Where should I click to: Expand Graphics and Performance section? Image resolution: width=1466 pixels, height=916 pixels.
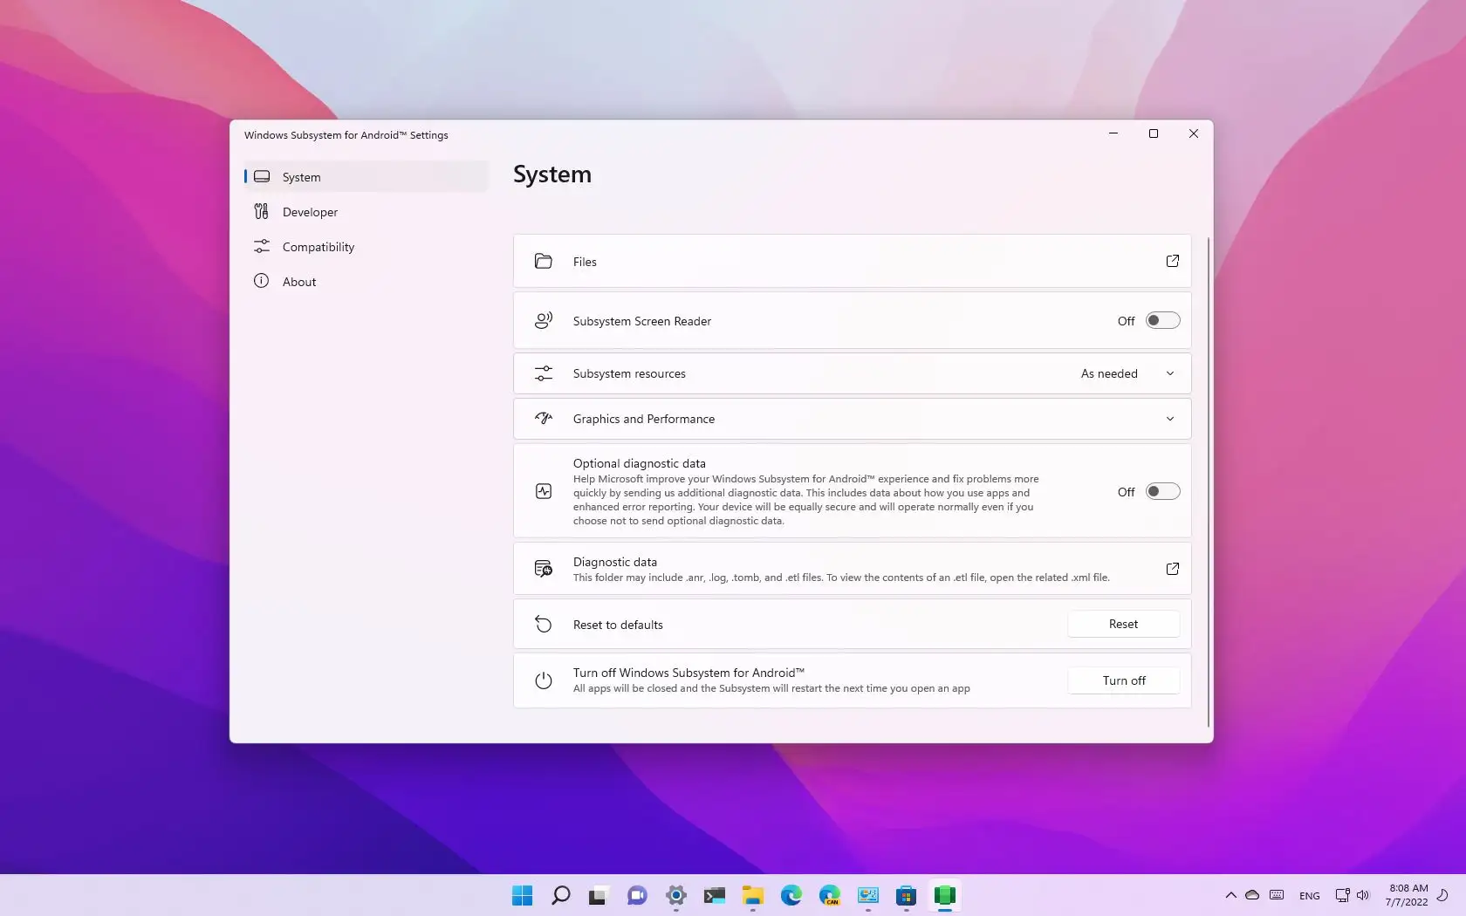point(1170,419)
